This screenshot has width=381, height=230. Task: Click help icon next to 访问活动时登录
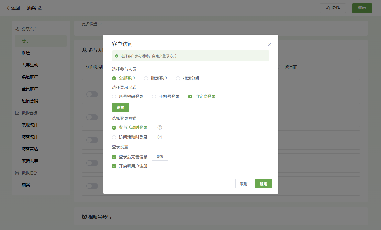pos(160,137)
